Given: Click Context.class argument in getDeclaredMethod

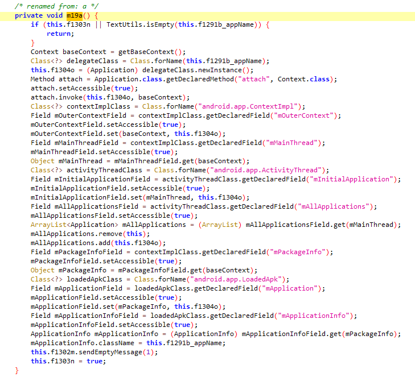Looking at the screenshot, I should point(303,79).
